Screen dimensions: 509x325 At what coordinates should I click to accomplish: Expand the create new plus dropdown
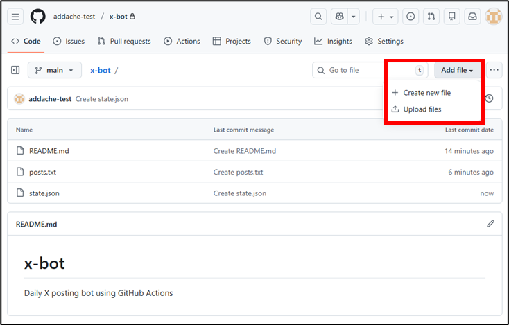(x=386, y=16)
